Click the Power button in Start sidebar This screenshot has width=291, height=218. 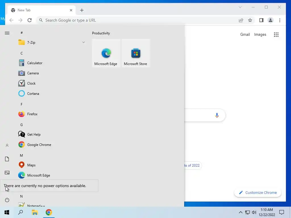click(7, 200)
